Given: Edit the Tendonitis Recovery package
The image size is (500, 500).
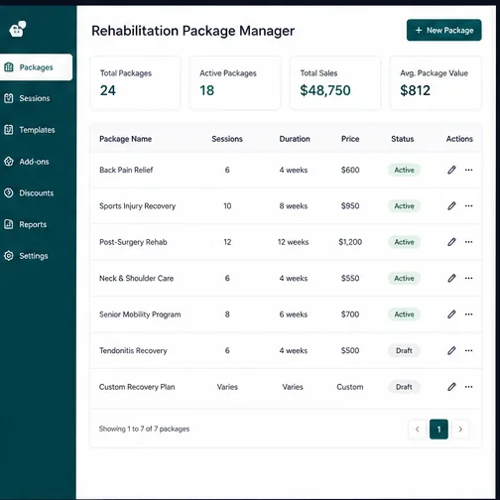Looking at the screenshot, I should pyautogui.click(x=451, y=350).
